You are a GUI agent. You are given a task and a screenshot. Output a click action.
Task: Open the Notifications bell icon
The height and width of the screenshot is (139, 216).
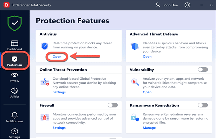pos(15,117)
